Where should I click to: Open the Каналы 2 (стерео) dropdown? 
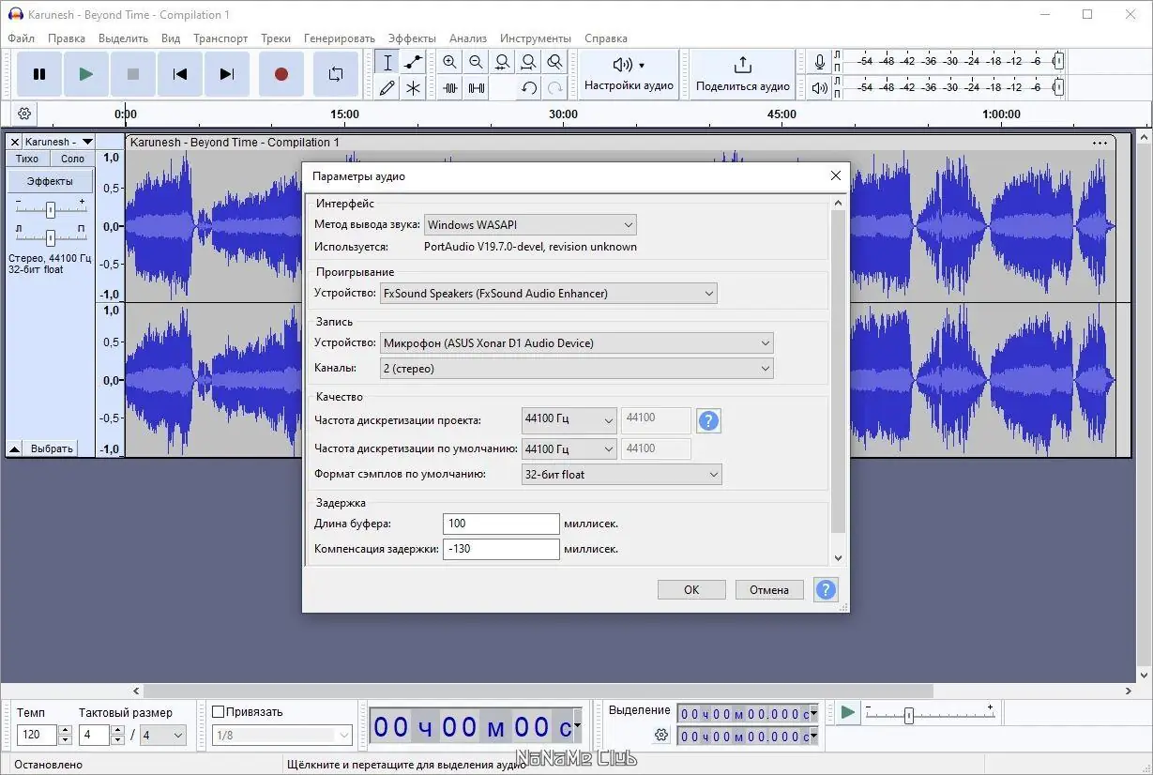(x=576, y=369)
